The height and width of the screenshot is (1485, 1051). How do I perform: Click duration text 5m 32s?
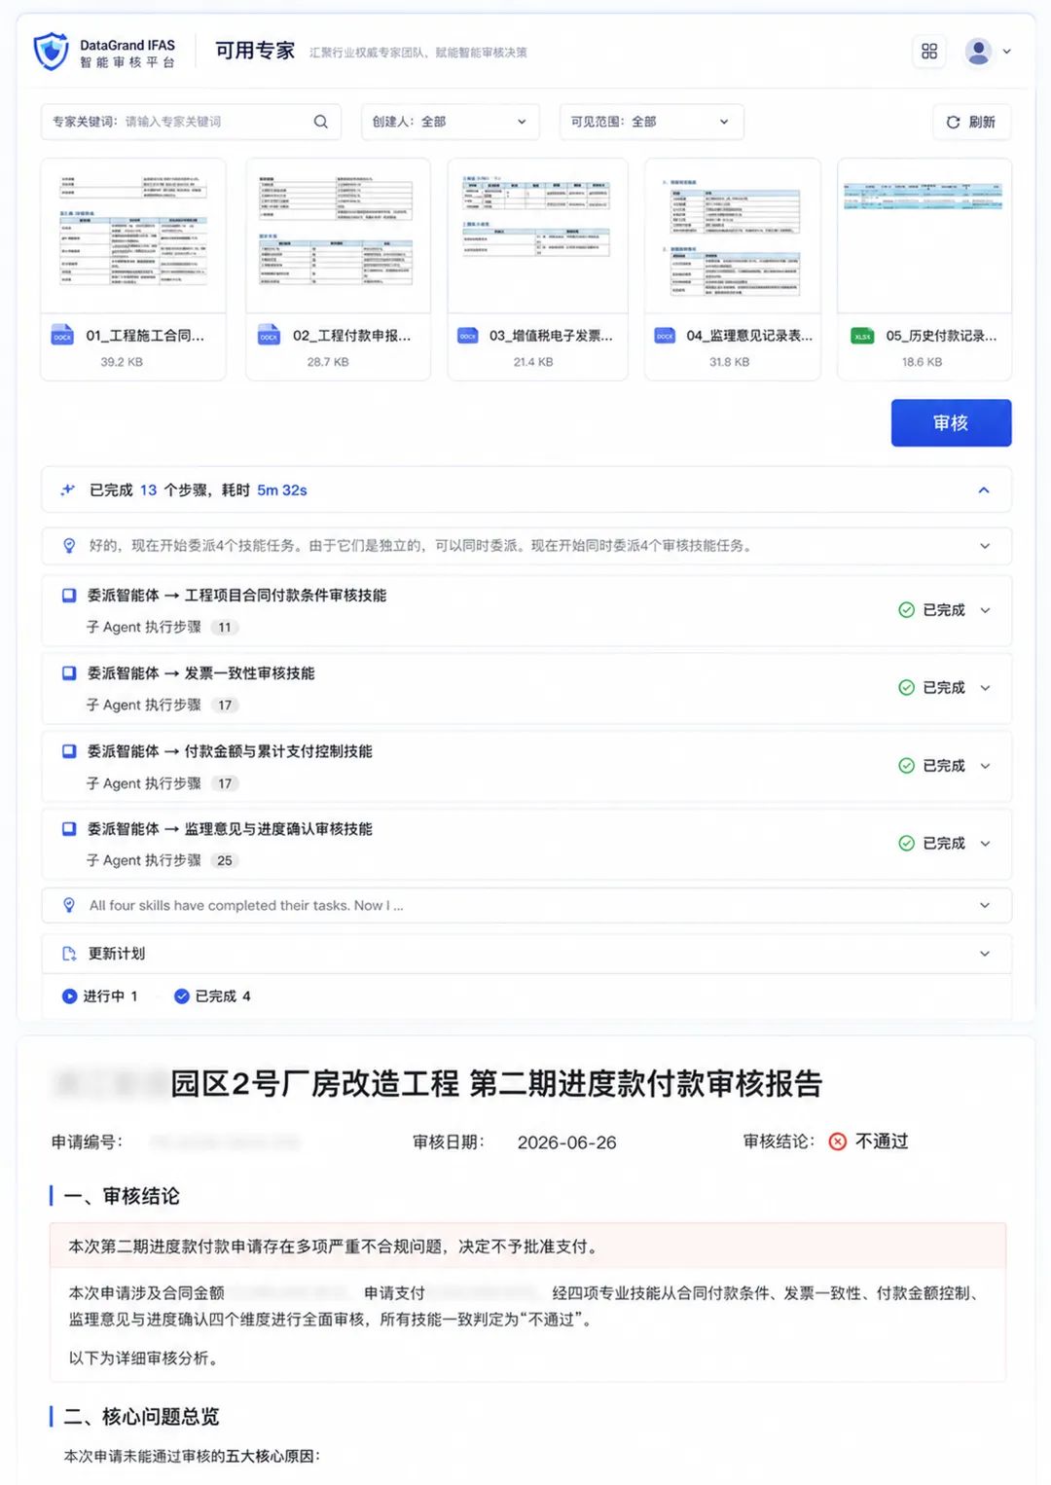coord(282,490)
